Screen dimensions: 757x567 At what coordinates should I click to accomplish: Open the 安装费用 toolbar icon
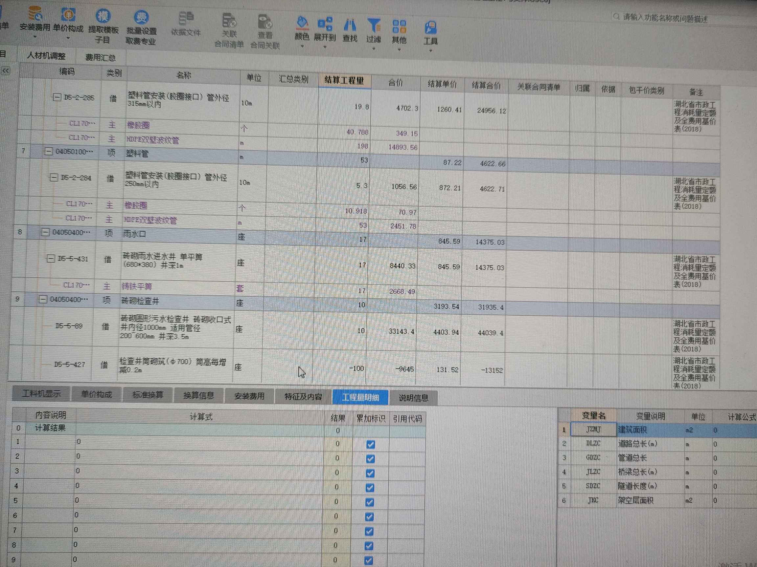[35, 14]
